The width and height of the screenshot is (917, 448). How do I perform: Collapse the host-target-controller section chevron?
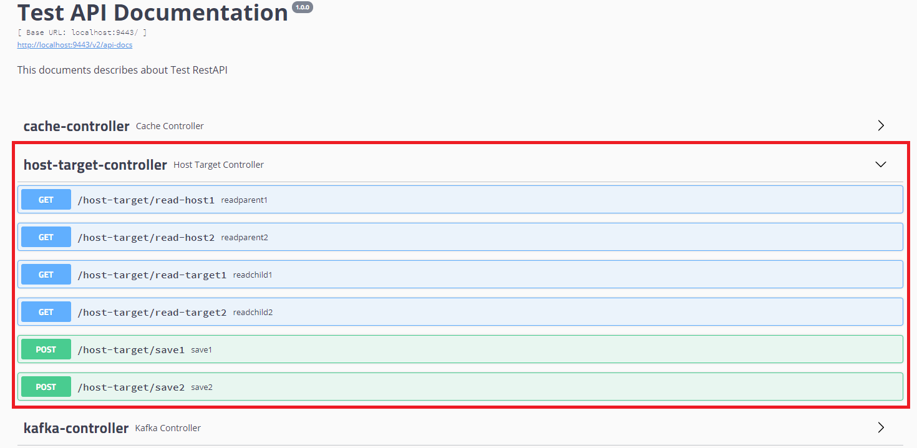(881, 165)
